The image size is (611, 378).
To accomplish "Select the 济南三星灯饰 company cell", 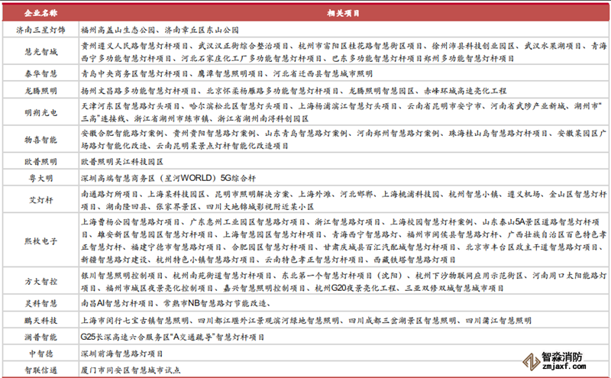I will coord(39,31).
